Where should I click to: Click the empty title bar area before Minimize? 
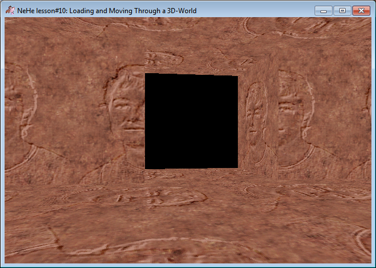point(258,10)
